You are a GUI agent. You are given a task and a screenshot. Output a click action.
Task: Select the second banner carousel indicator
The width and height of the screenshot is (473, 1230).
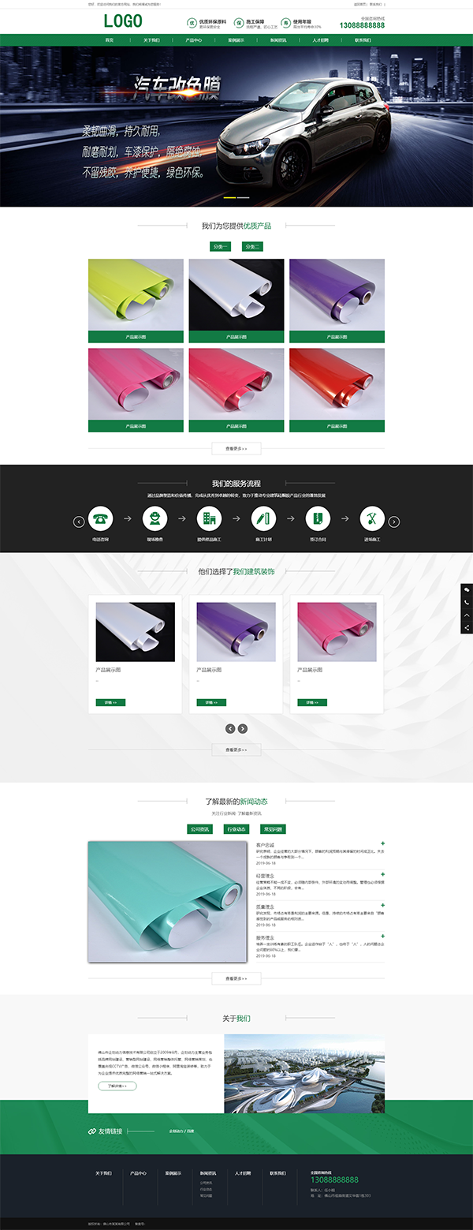tap(244, 197)
